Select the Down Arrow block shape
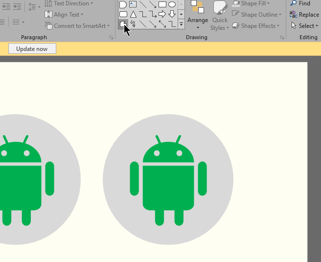 tap(172, 14)
